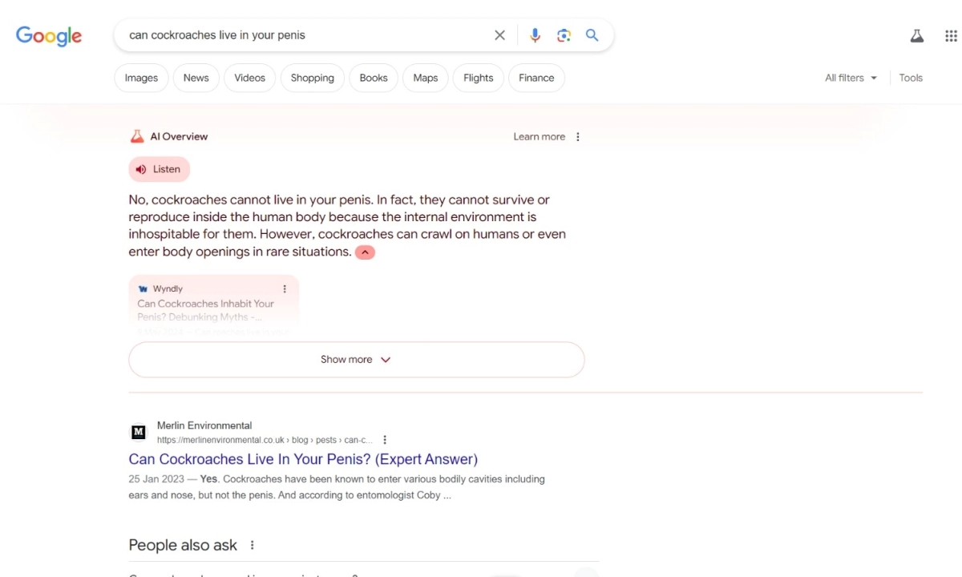Click the magnifying glass search button
962x577 pixels.
point(592,35)
